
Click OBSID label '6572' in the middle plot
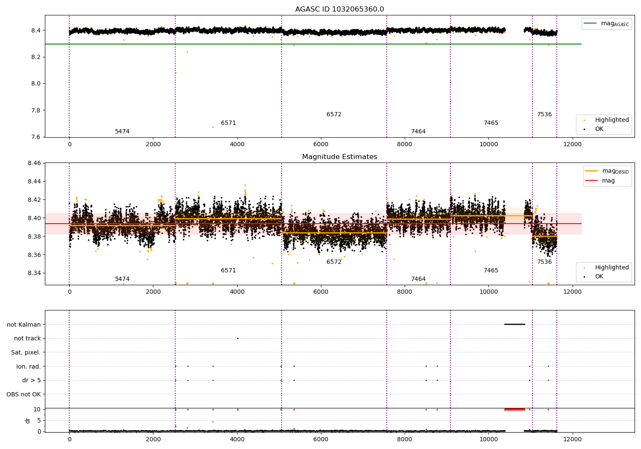tap(334, 262)
